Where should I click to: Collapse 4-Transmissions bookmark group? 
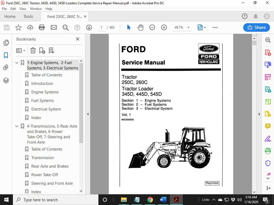17,126
